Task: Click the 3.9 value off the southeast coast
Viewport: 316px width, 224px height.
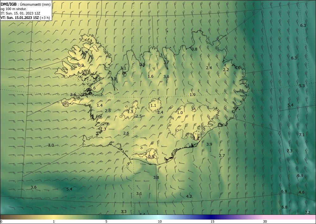Action: (x=210, y=144)
